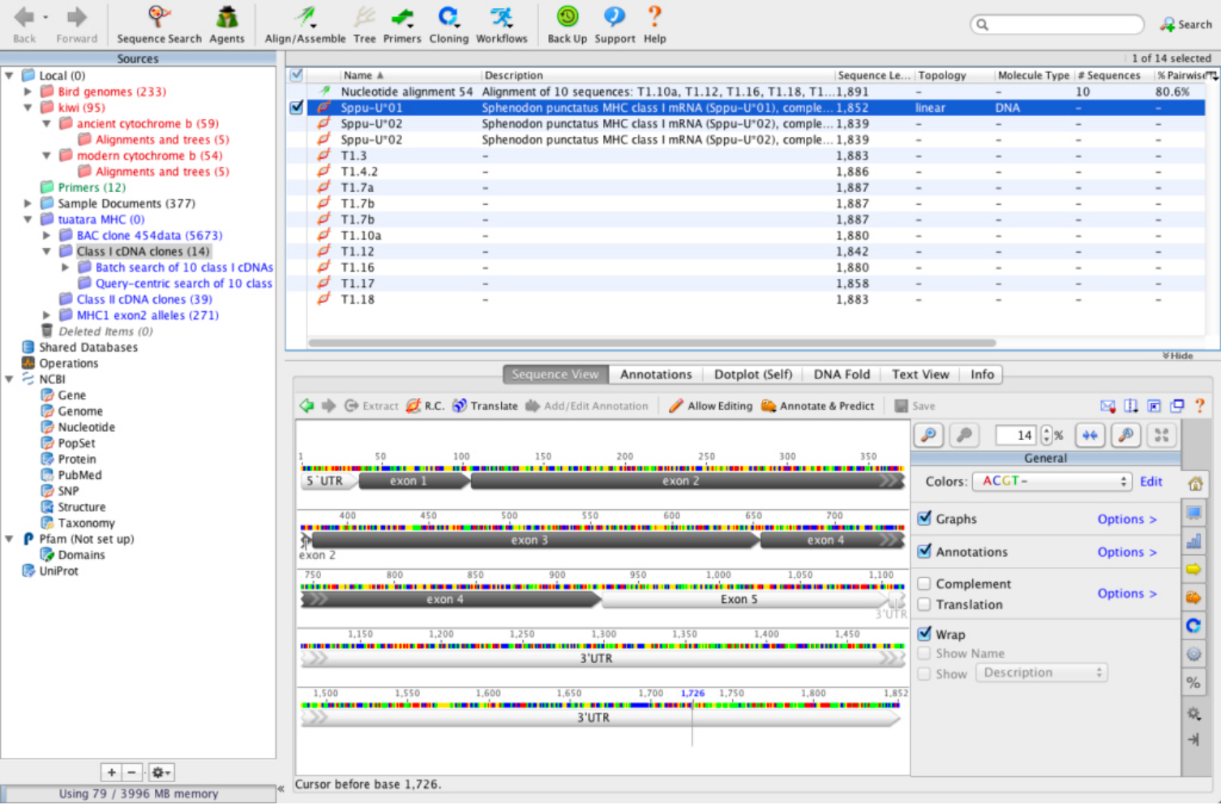The width and height of the screenshot is (1221, 804).
Task: Toggle the Show Name checkbox
Action: click(924, 653)
